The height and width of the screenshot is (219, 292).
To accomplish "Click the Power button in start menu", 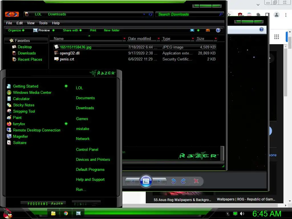I will click(86, 204).
